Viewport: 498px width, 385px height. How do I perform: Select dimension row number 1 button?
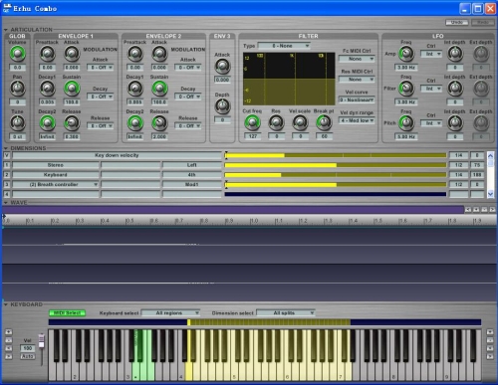(7, 165)
